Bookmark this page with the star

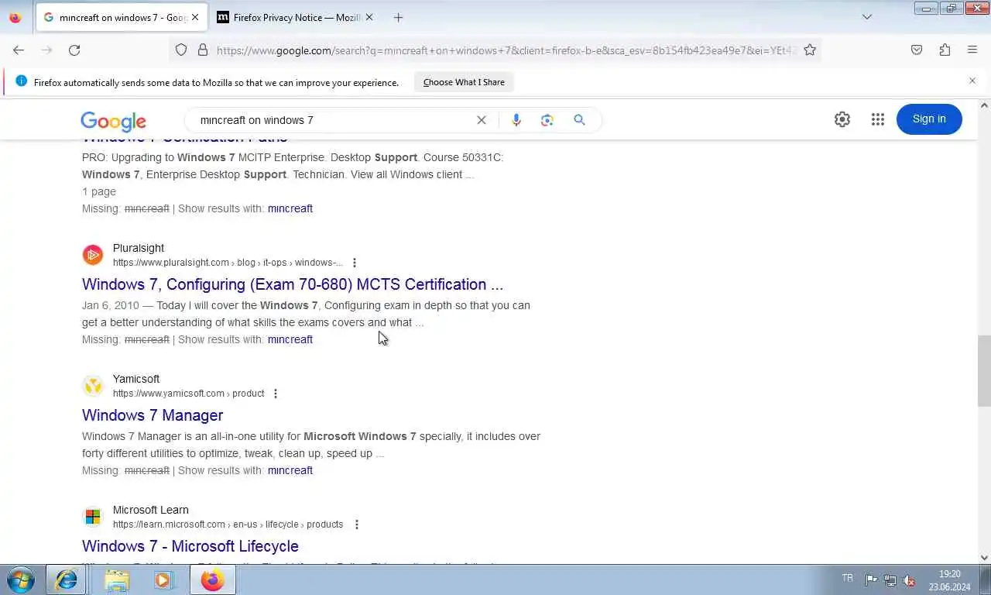(810, 50)
